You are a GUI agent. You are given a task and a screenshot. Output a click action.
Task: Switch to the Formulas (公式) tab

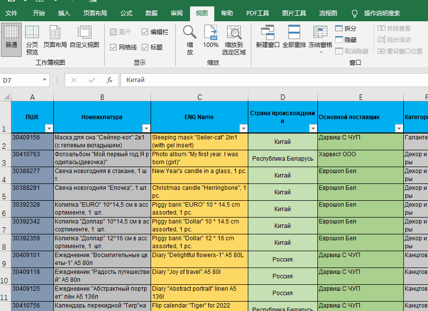pyautogui.click(x=126, y=13)
